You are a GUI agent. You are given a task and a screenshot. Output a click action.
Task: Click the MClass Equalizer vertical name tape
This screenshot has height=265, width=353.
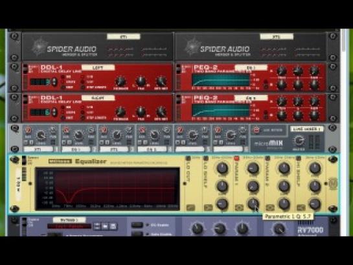tap(19, 184)
